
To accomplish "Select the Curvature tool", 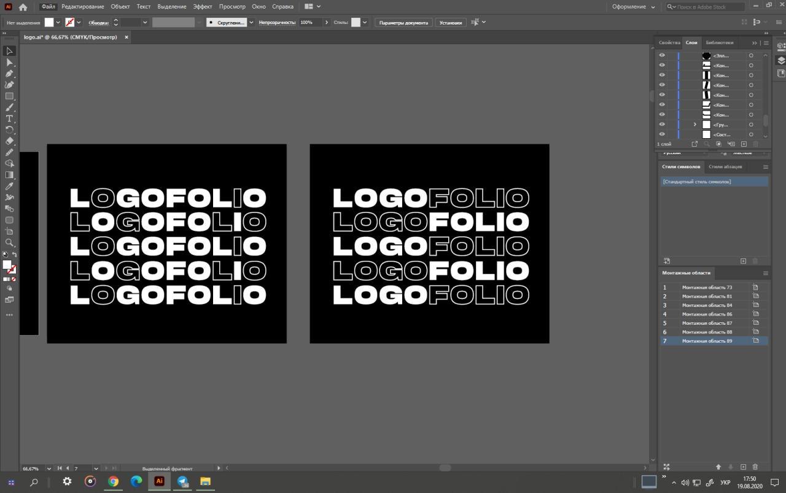I will pyautogui.click(x=9, y=85).
